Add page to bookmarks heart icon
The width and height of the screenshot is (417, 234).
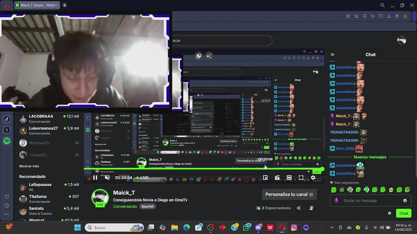click(381, 16)
